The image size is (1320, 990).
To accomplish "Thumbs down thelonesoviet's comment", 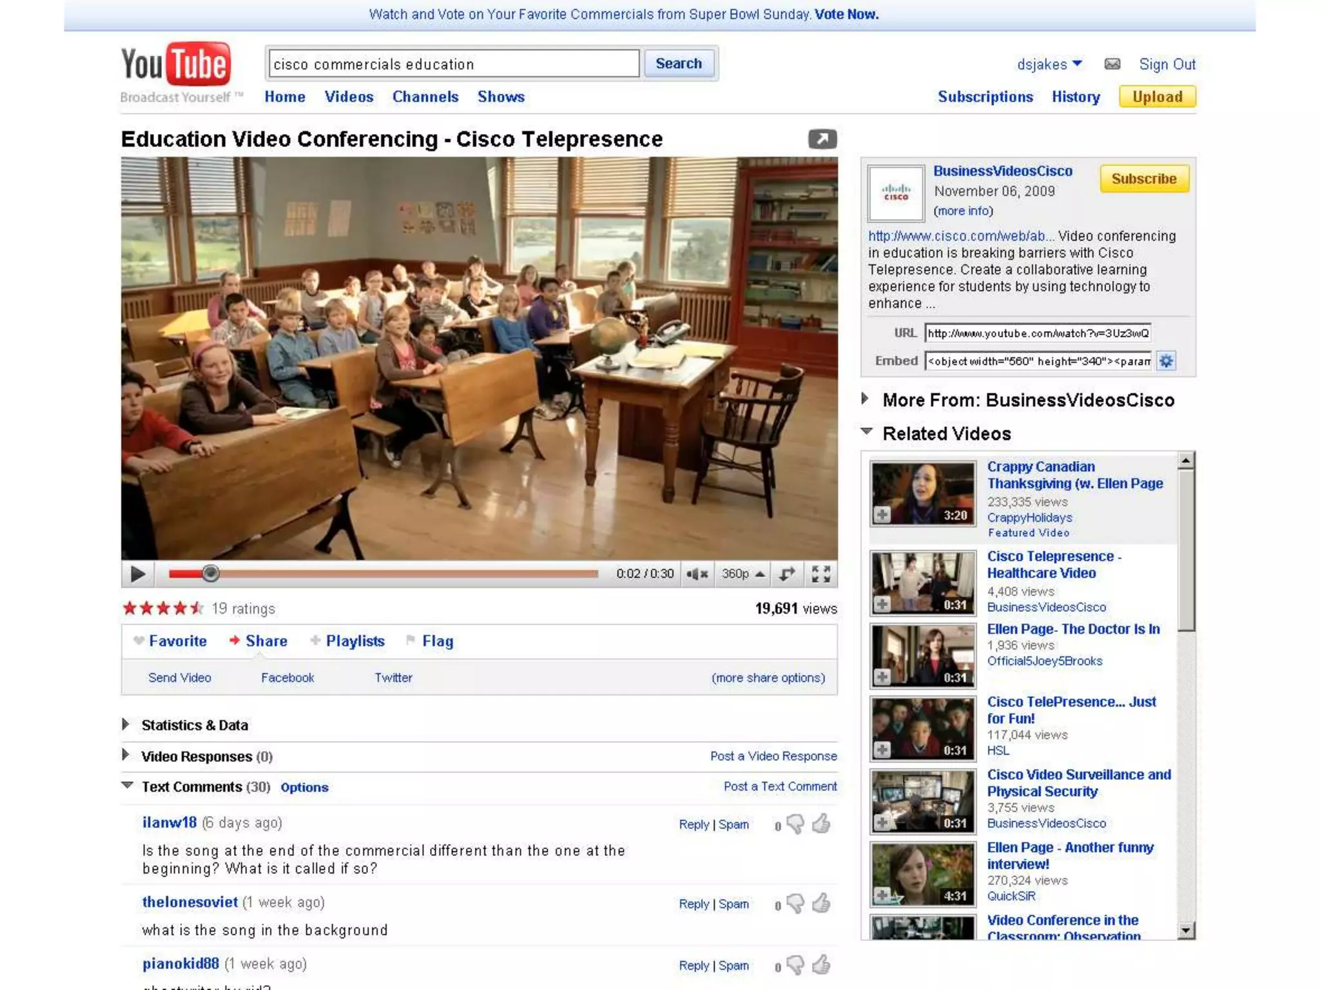I will (796, 904).
